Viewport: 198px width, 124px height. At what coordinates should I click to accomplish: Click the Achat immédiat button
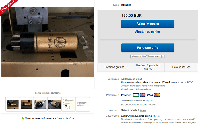(147, 24)
